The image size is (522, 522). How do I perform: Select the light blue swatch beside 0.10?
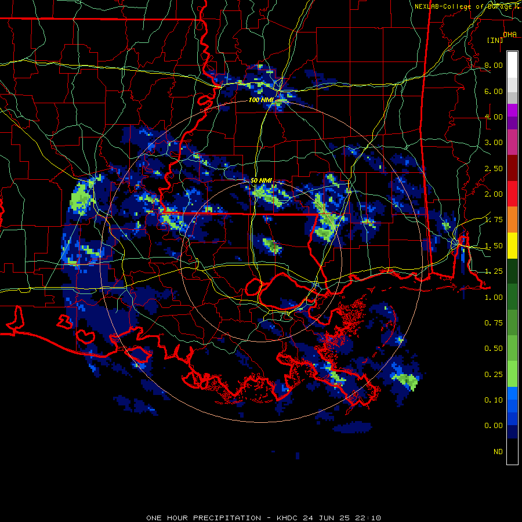(x=512, y=393)
